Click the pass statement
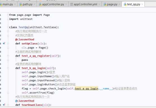 (25, 60)
